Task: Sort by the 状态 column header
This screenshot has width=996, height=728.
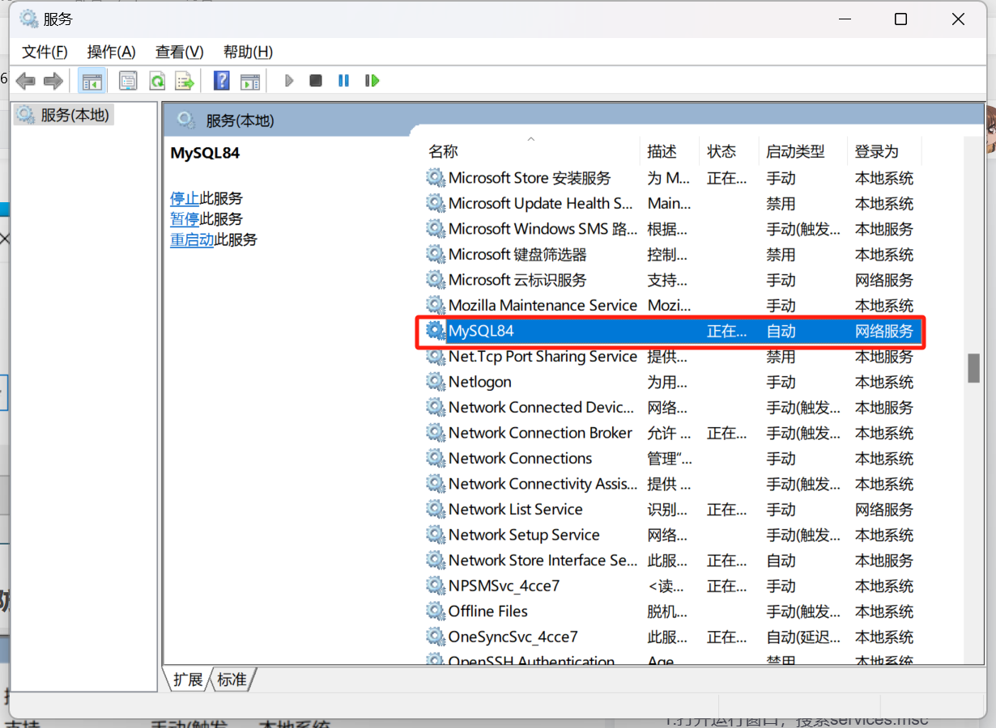Action: pos(729,151)
